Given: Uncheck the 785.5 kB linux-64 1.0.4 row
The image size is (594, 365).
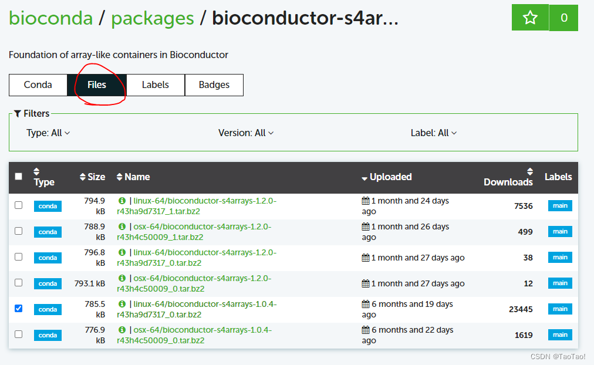Looking at the screenshot, I should point(18,308).
